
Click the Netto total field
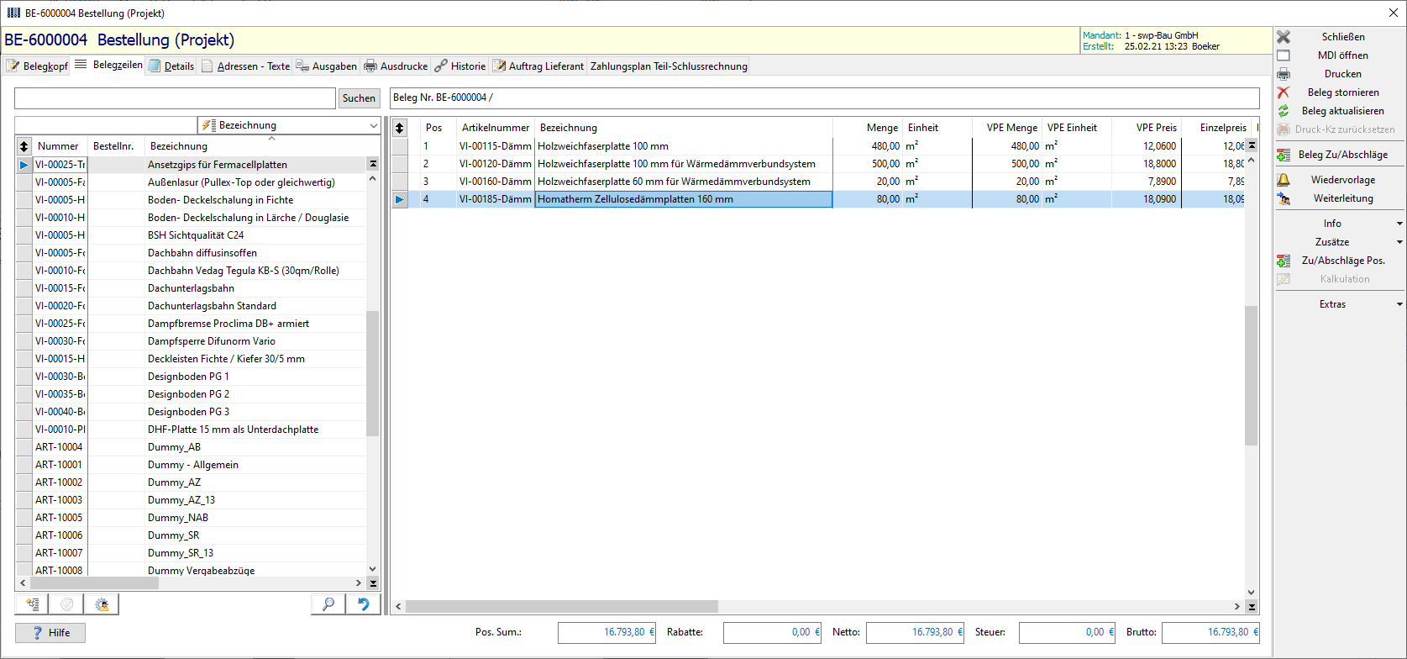(916, 632)
